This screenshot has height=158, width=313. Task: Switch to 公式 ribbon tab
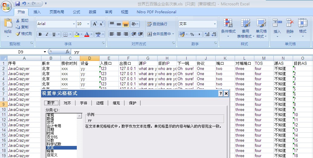pos(77,12)
